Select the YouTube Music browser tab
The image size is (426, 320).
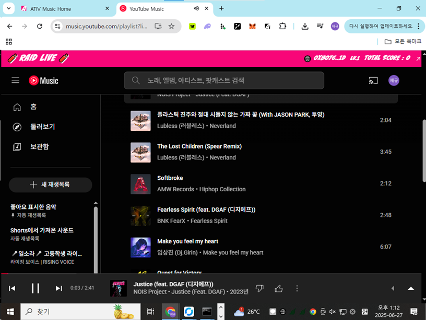pos(165,9)
